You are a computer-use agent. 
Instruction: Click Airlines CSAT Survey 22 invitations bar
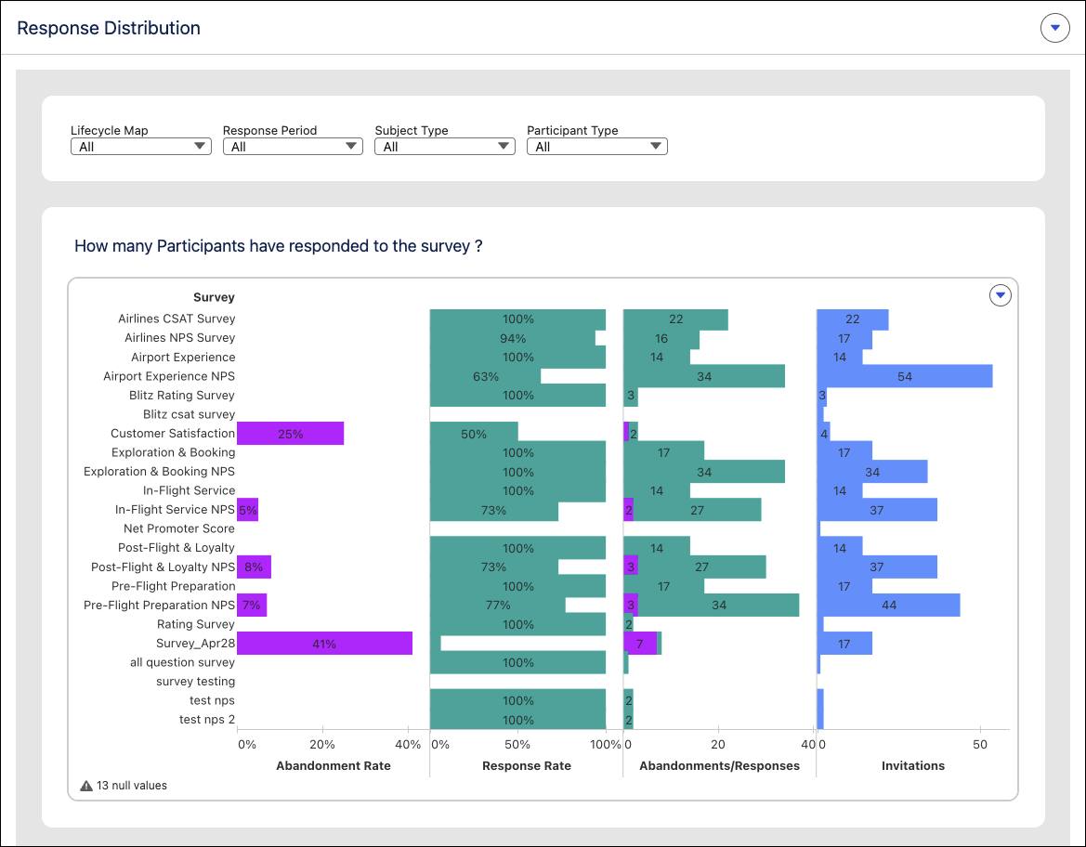pyautogui.click(x=853, y=319)
